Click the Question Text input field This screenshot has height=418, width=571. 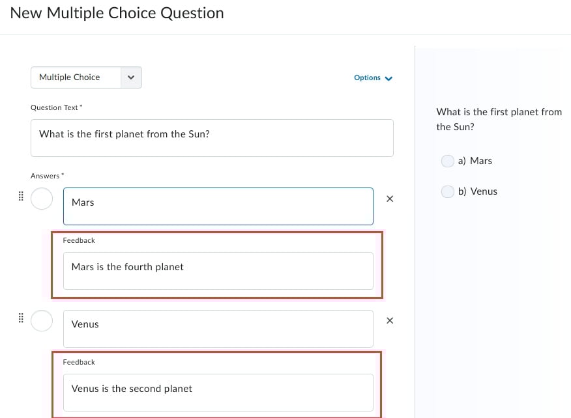(x=212, y=137)
